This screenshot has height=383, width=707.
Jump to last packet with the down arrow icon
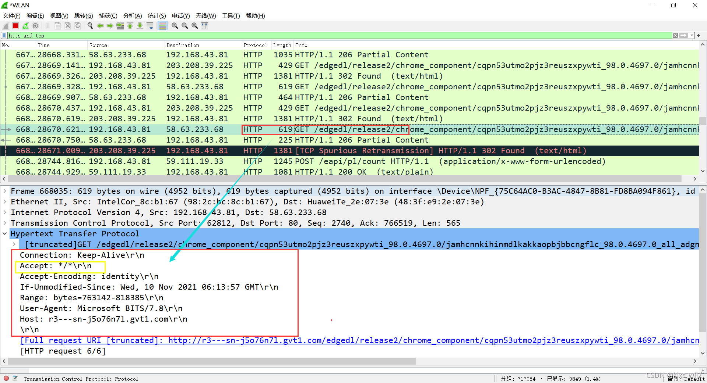[140, 26]
